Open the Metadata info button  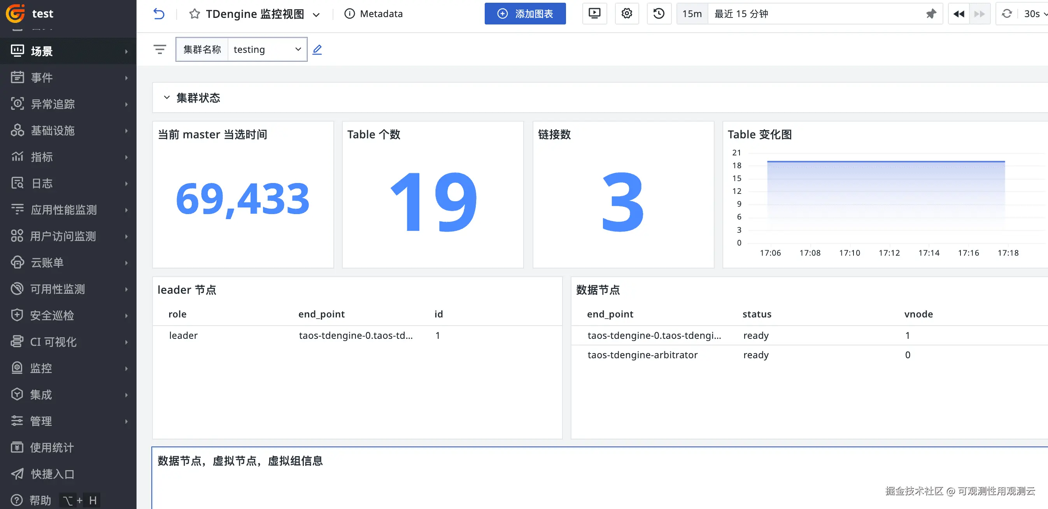point(373,14)
